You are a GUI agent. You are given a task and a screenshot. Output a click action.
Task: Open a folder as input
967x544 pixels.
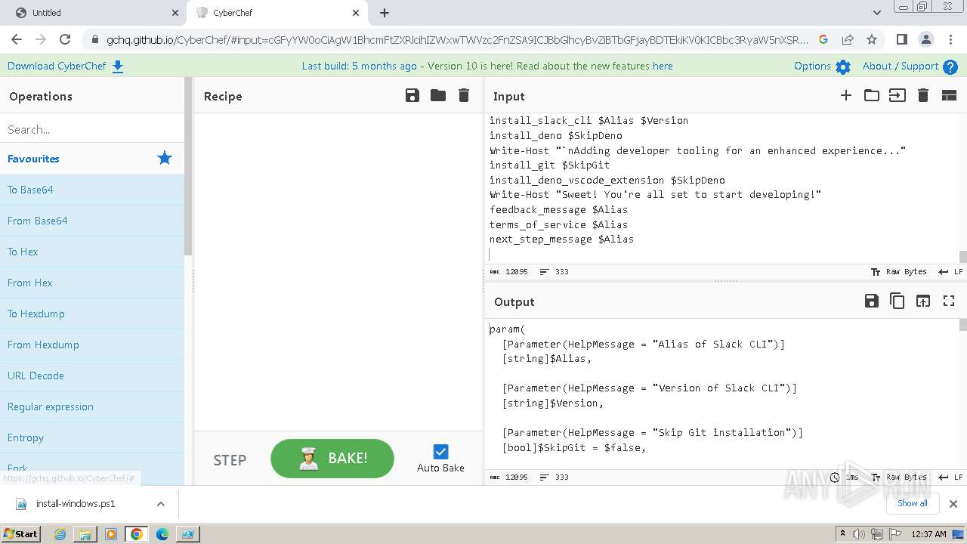point(872,95)
